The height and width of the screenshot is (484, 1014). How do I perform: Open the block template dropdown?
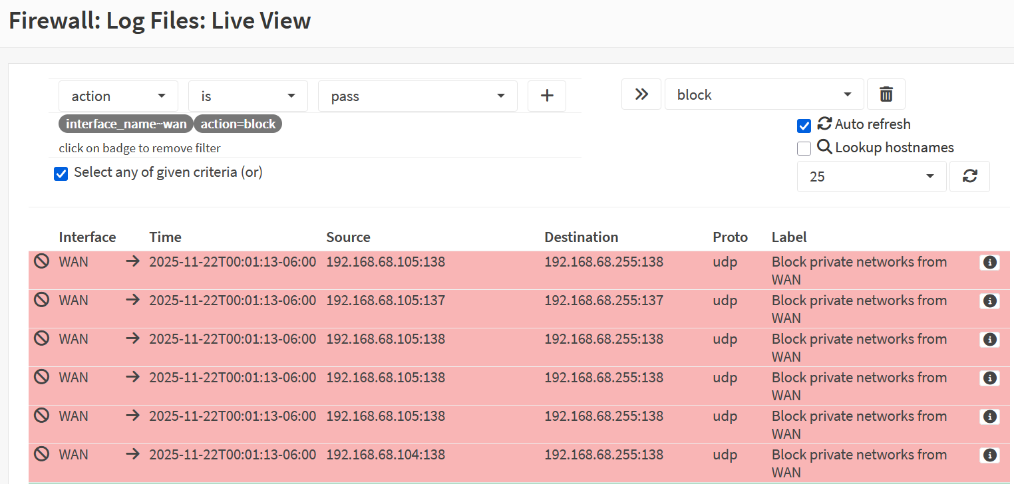[764, 94]
